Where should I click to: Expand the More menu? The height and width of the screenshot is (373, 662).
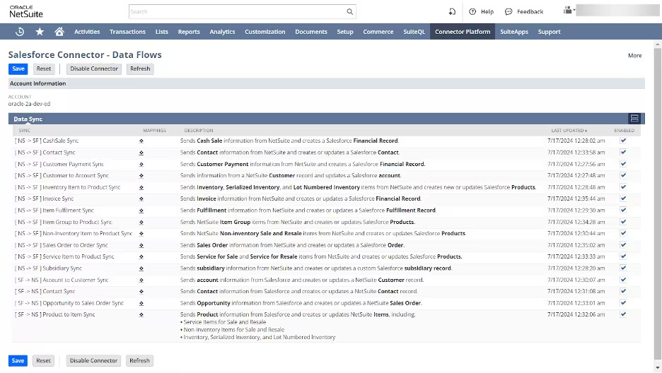tap(634, 55)
